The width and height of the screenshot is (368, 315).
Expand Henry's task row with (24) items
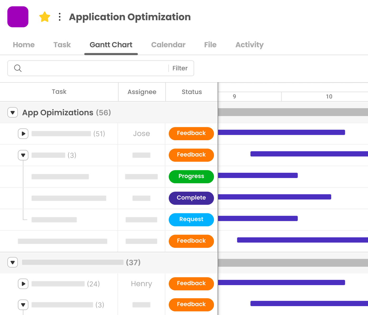click(x=23, y=284)
